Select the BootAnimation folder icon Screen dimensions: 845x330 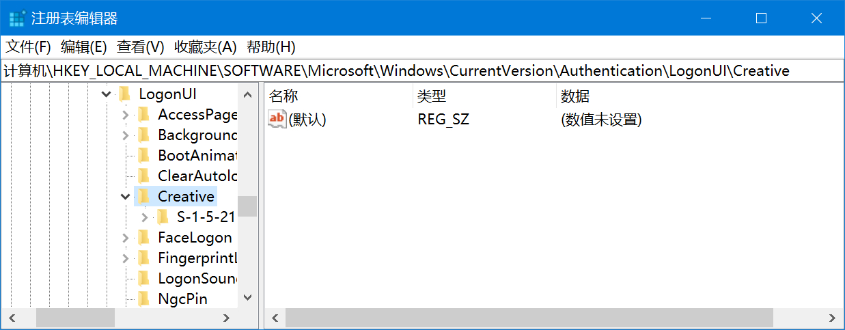click(143, 155)
